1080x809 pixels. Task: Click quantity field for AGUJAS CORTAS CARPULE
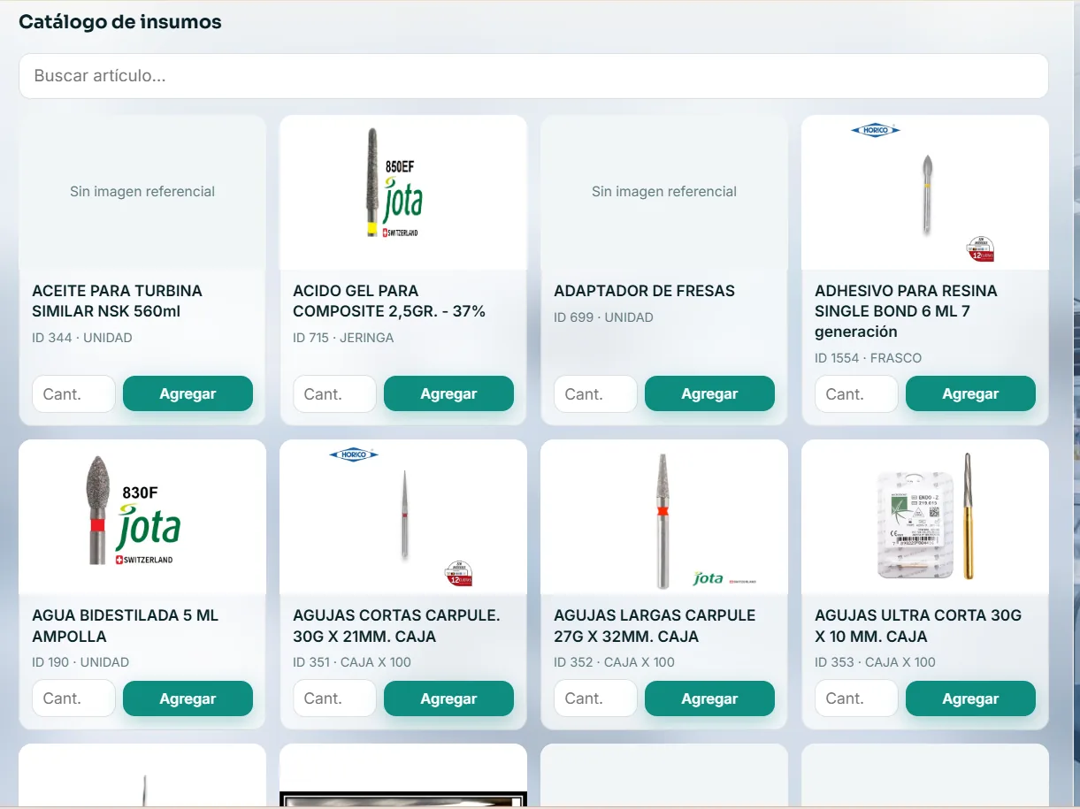[334, 698]
